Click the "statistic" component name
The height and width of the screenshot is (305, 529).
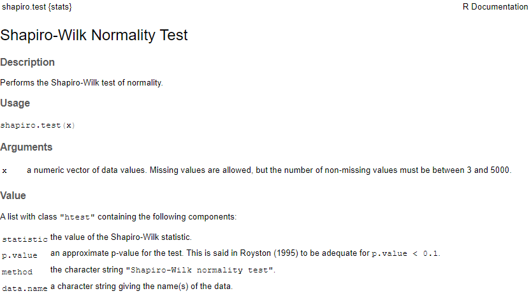coord(25,239)
